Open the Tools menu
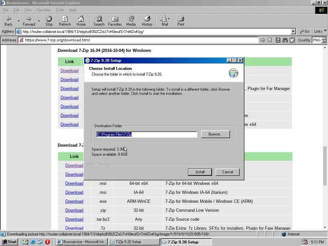The width and height of the screenshot is (328, 246). 60,10
